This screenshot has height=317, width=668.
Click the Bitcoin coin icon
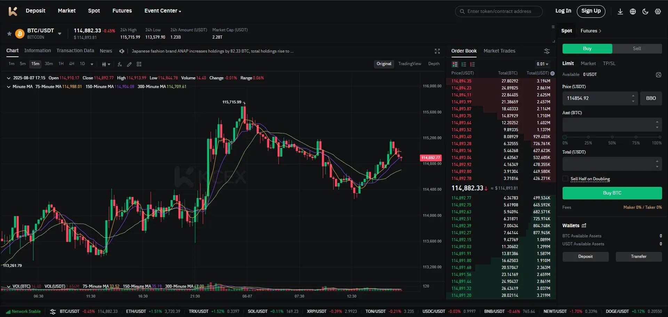pyautogui.click(x=20, y=34)
